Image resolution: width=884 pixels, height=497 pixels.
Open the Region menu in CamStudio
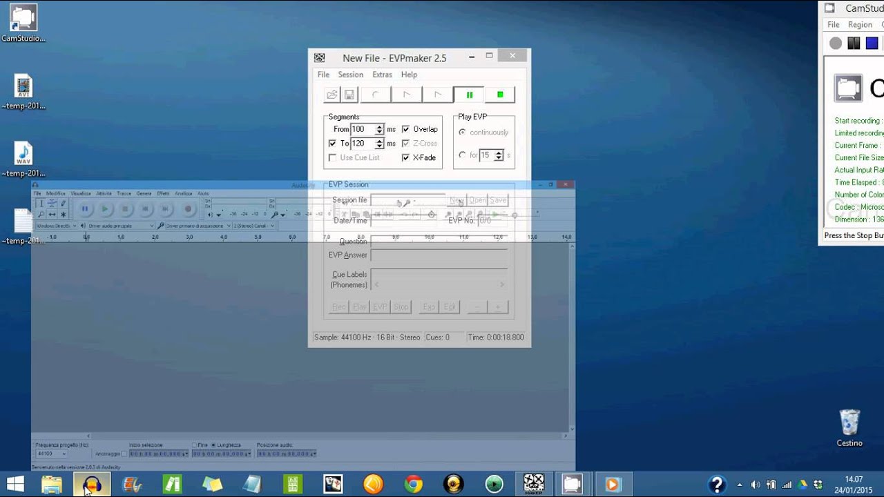tap(860, 25)
